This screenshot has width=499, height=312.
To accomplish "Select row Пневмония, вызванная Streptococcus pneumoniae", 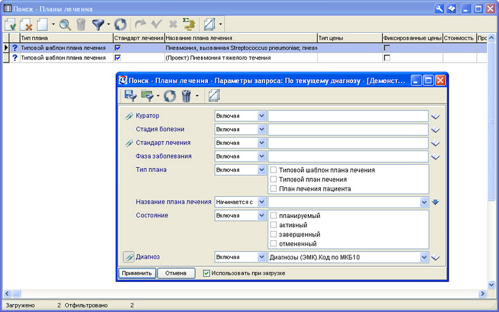I will pyautogui.click(x=245, y=48).
